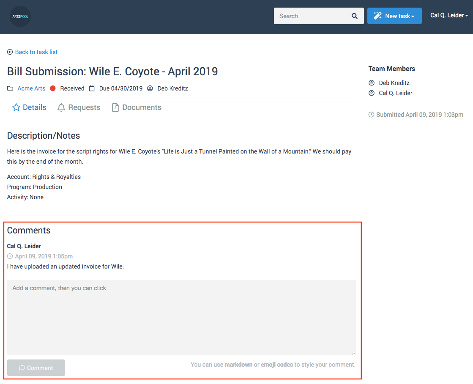The height and width of the screenshot is (384, 473).
Task: Click the star icon on Details tab
Action: 16,107
